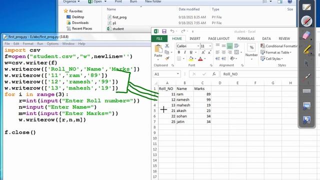Open Desktop in Explorer Favorites
Screen dimensions: 320x180
(75, 17)
